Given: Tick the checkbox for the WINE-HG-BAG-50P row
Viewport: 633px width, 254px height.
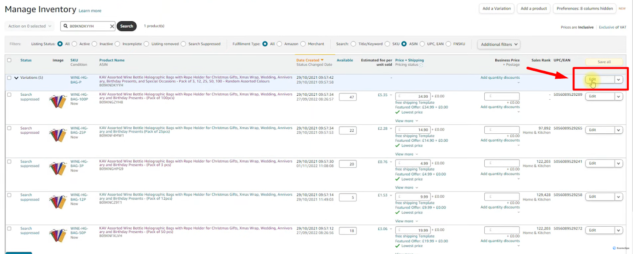Looking at the screenshot, I should tap(9, 228).
